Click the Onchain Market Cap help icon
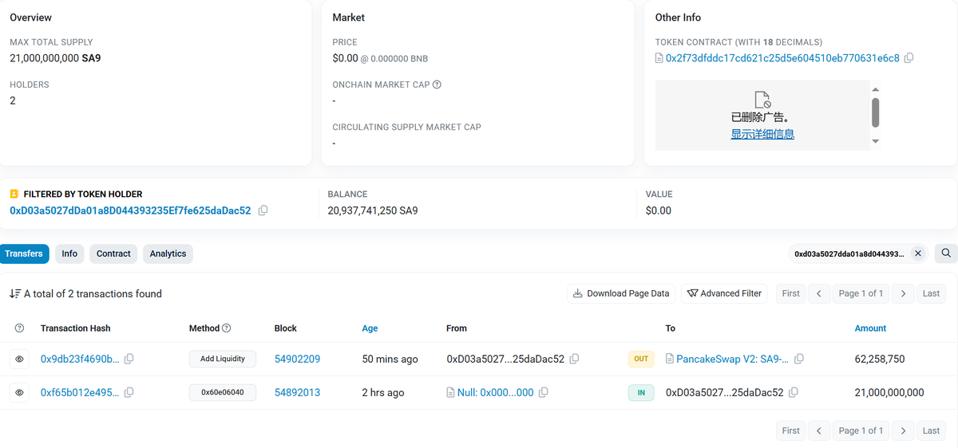958x448 pixels. pyautogui.click(x=437, y=84)
